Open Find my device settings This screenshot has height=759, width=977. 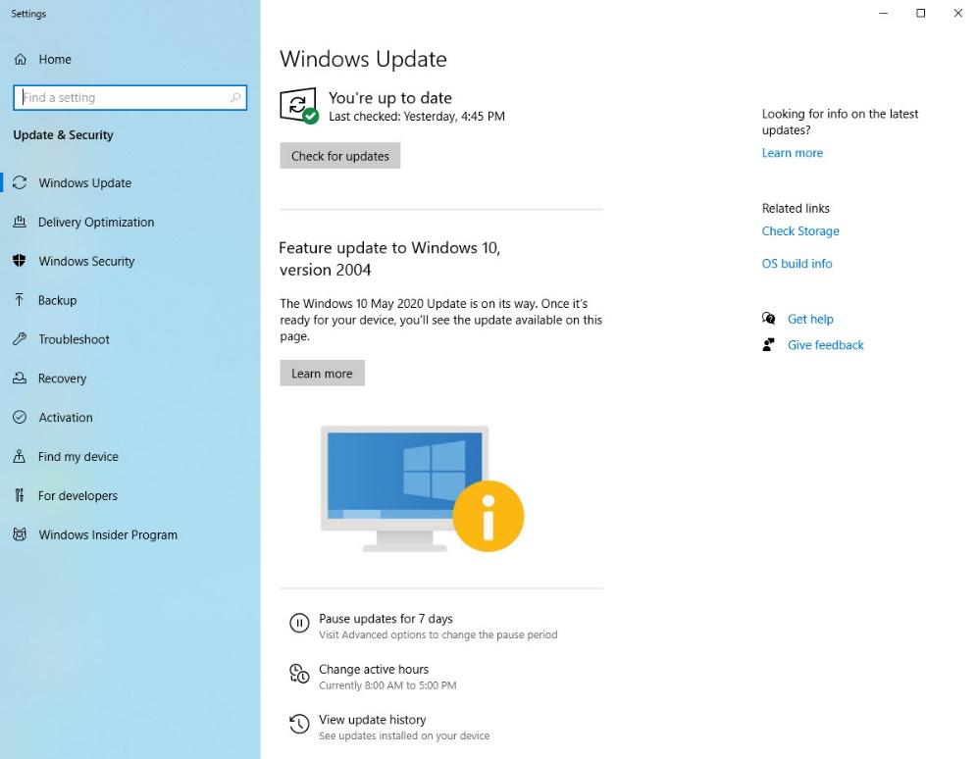point(77,457)
